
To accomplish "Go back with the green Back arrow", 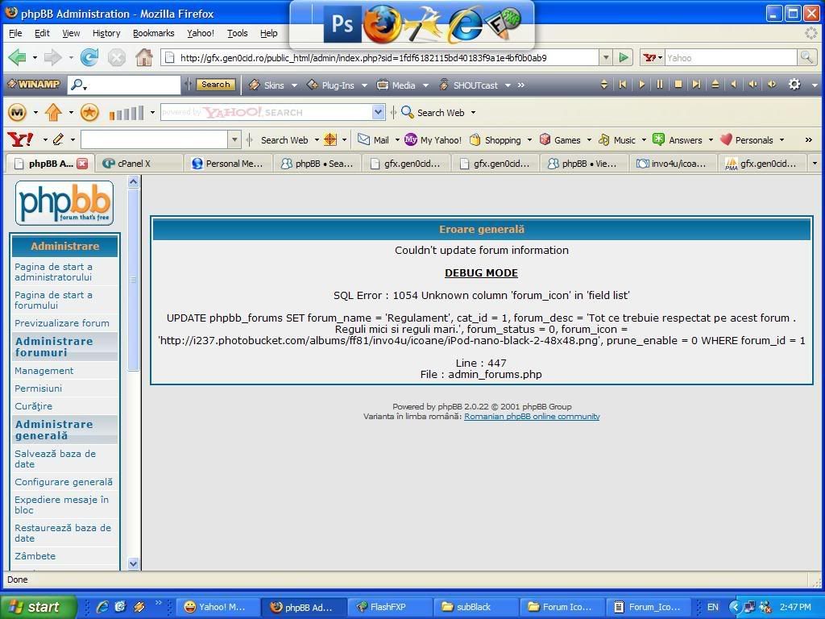I will [17, 57].
